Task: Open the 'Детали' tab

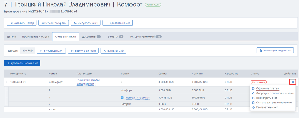Action: 12,36
